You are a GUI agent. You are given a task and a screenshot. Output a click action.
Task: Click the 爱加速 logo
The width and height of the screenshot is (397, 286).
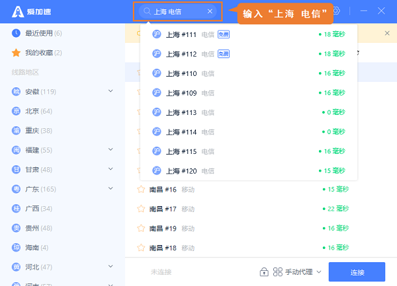tap(31, 12)
